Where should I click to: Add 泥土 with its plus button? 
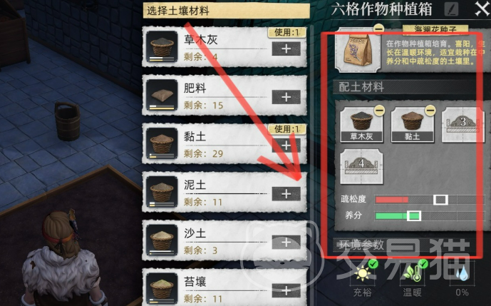tap(286, 194)
